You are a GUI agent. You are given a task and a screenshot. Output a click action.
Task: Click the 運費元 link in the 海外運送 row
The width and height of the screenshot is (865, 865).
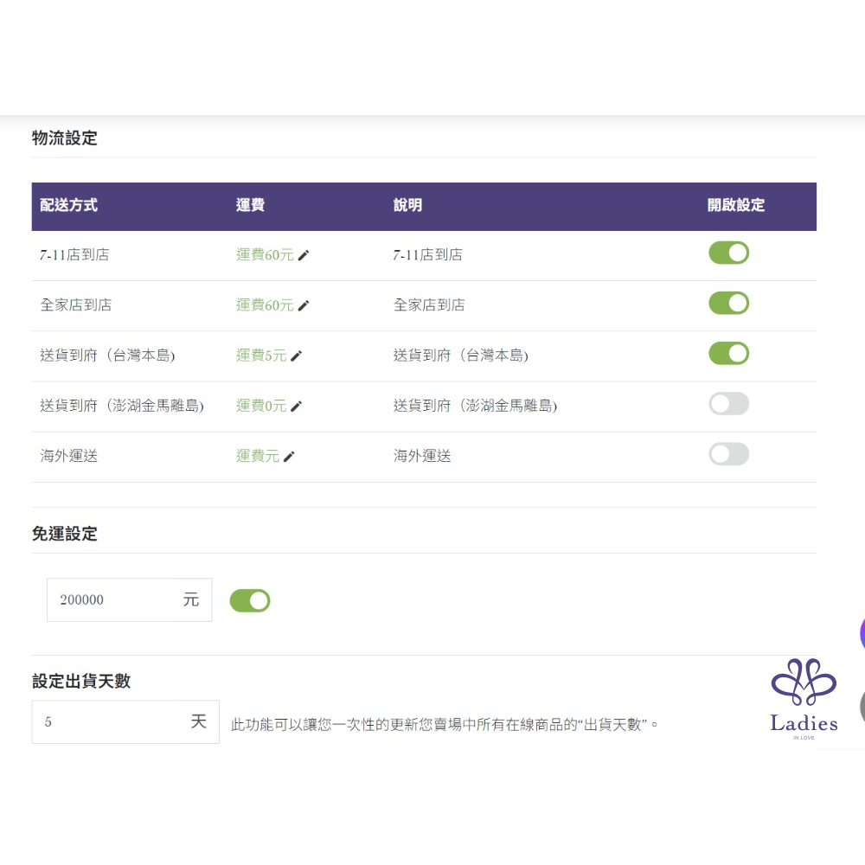(258, 456)
